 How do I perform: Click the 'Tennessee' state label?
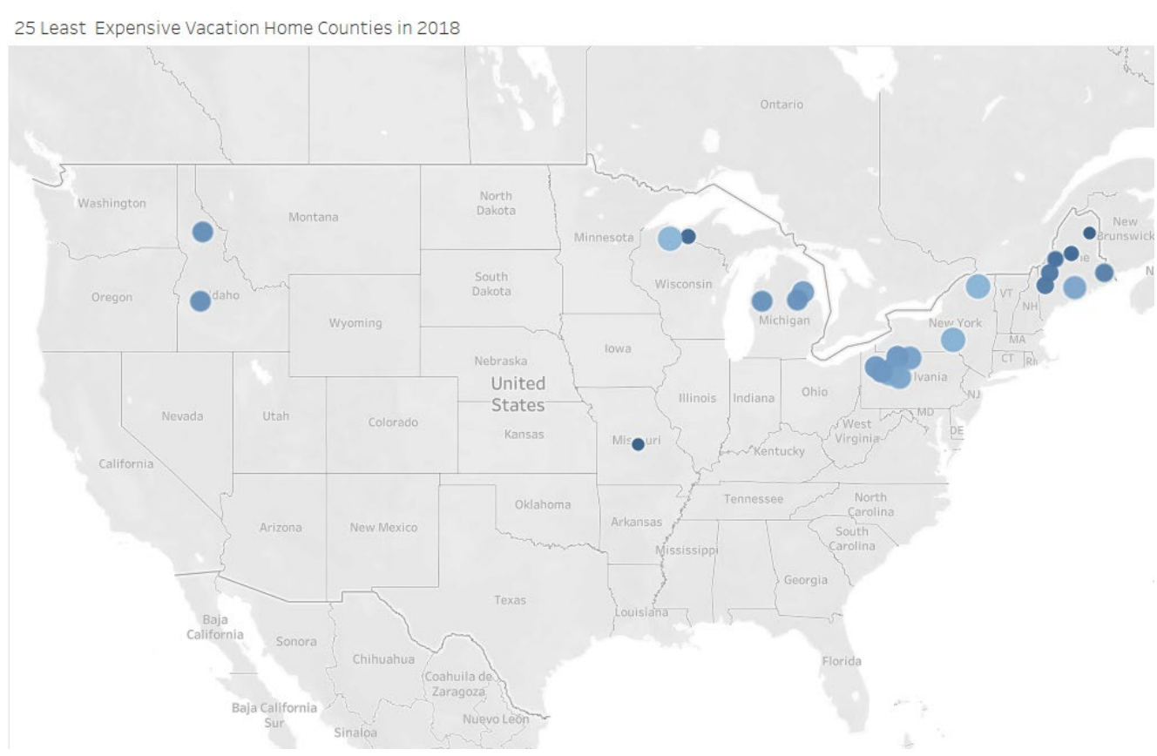point(754,499)
